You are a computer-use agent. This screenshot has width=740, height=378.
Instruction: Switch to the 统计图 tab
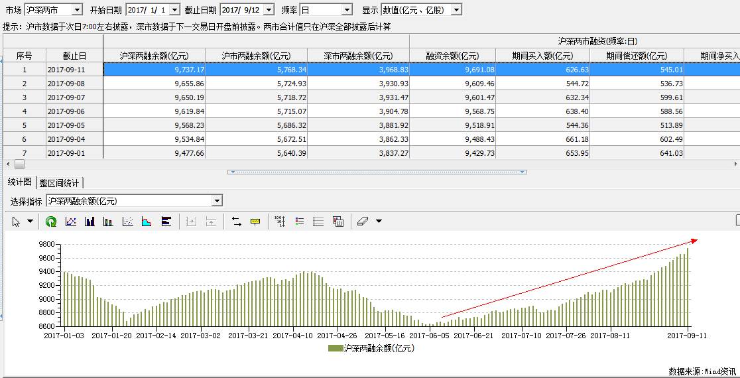tap(20, 182)
